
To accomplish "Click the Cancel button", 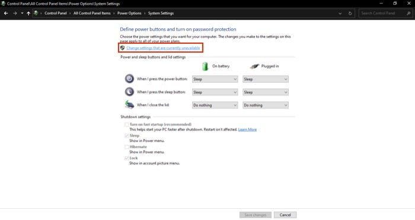I will pos(285,215).
